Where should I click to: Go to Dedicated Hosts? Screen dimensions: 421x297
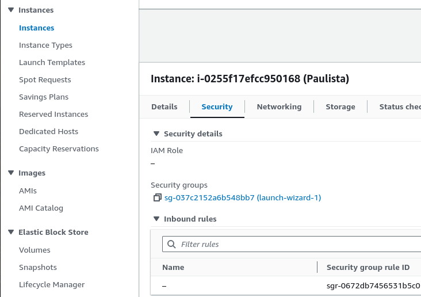[48, 131]
